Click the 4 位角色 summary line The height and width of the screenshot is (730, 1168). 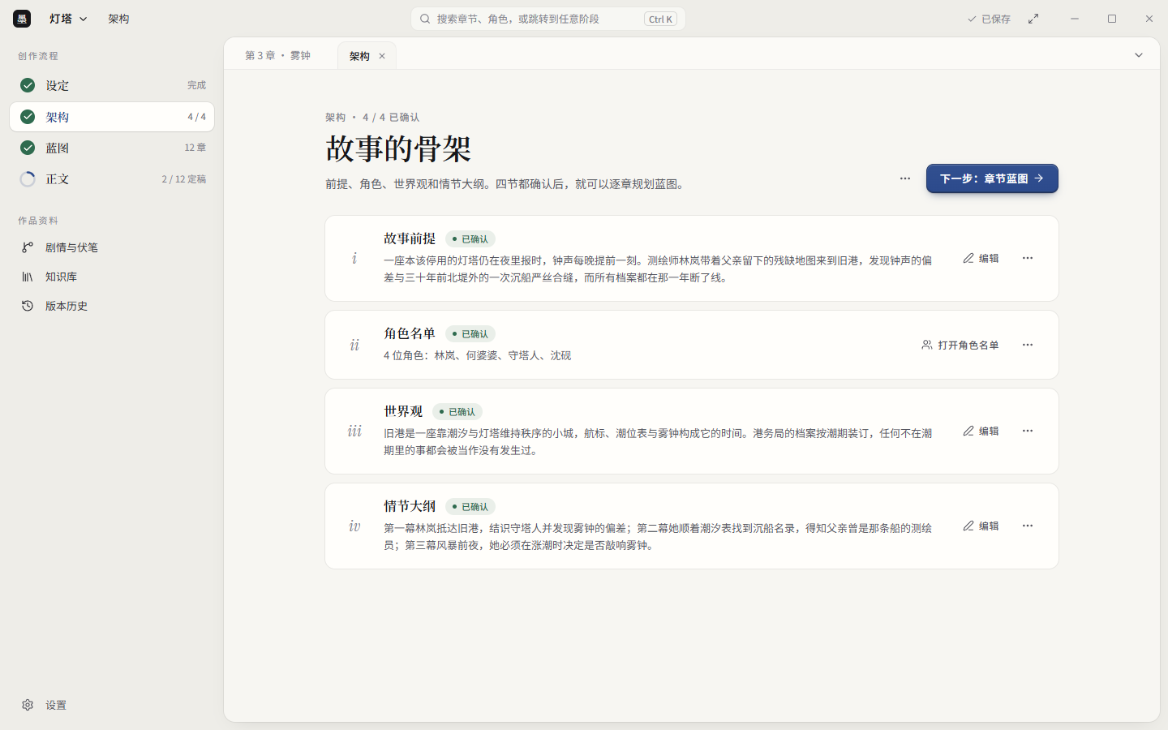[478, 355]
